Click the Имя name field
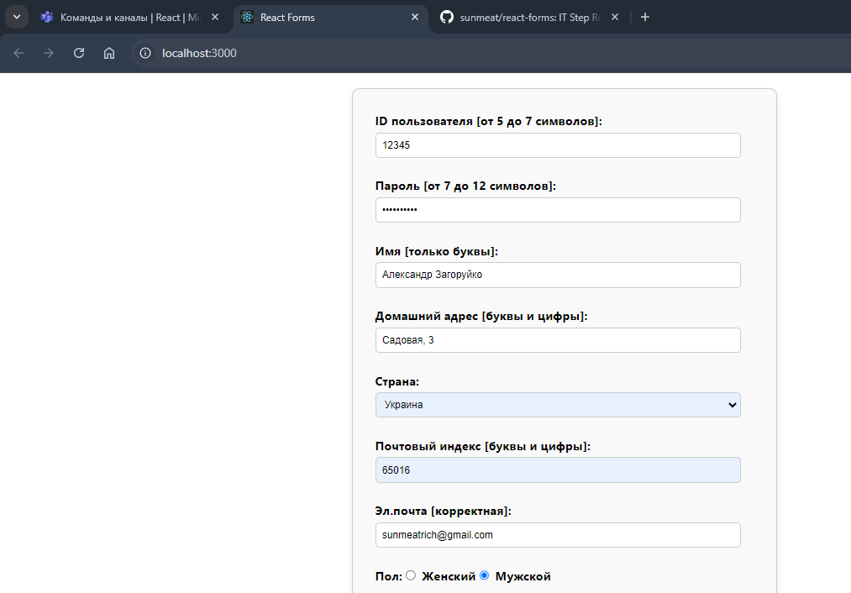 [x=558, y=275]
